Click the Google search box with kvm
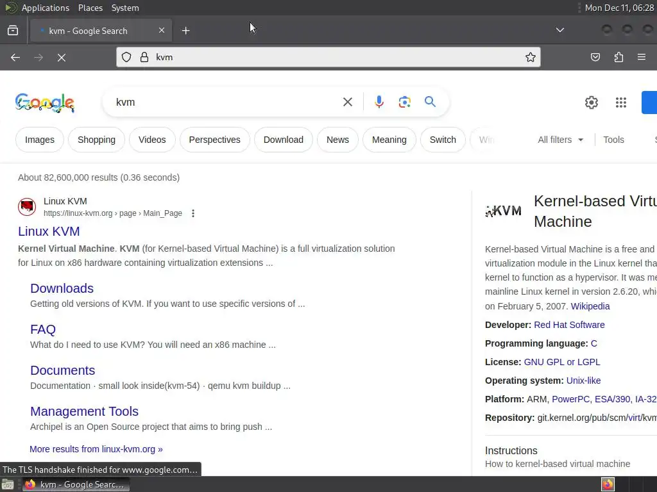The image size is (657, 492). pos(226,102)
